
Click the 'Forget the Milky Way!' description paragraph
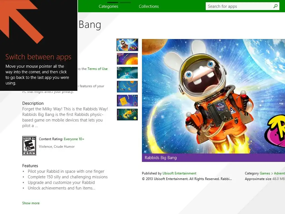[x=65, y=117]
